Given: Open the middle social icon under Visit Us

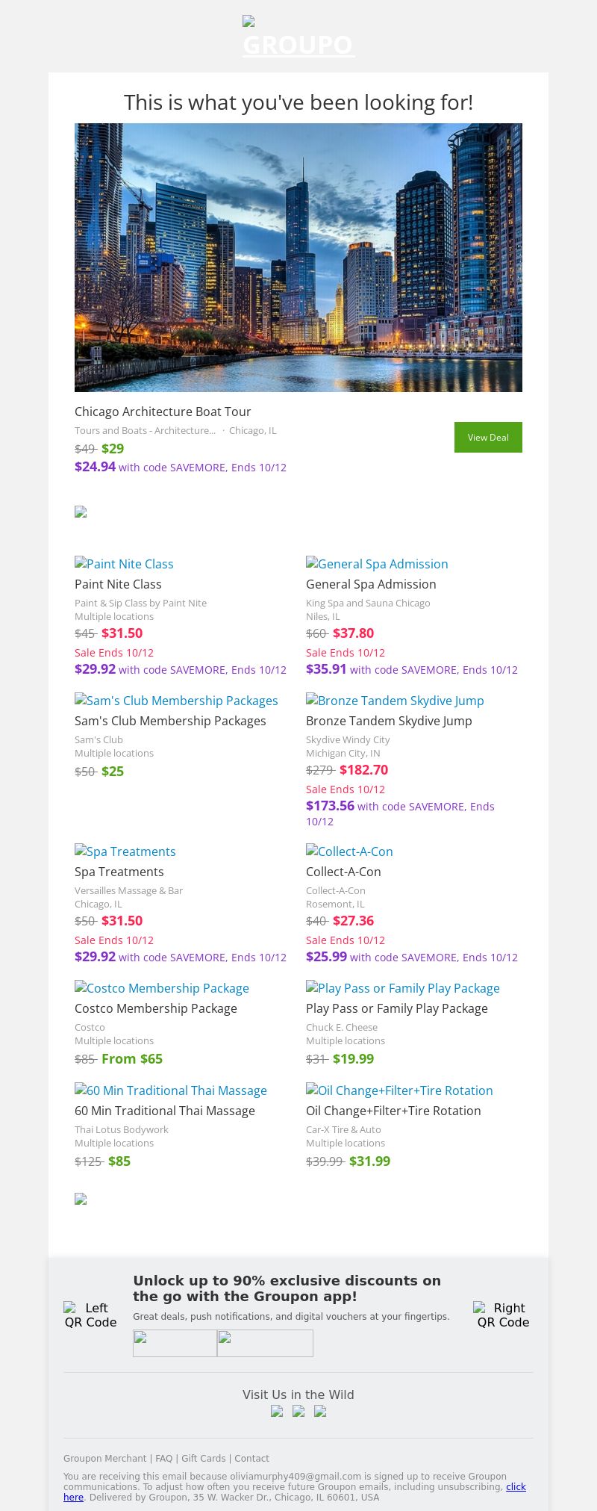Looking at the screenshot, I should pos(298,1411).
